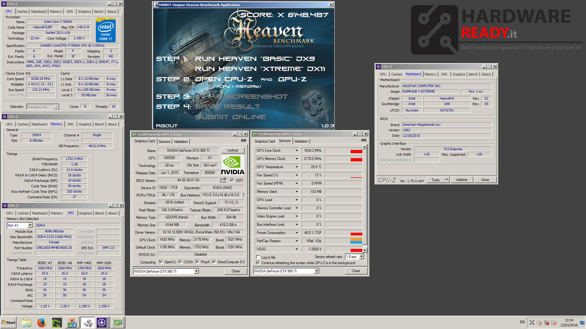
Task: Click SUBMIT ONLINE in Heaven benchmark
Action: click(230, 117)
